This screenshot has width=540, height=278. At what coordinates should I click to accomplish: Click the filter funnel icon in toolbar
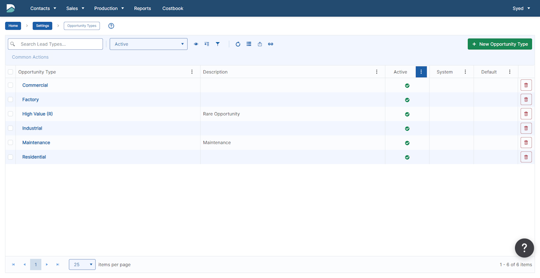pos(218,44)
